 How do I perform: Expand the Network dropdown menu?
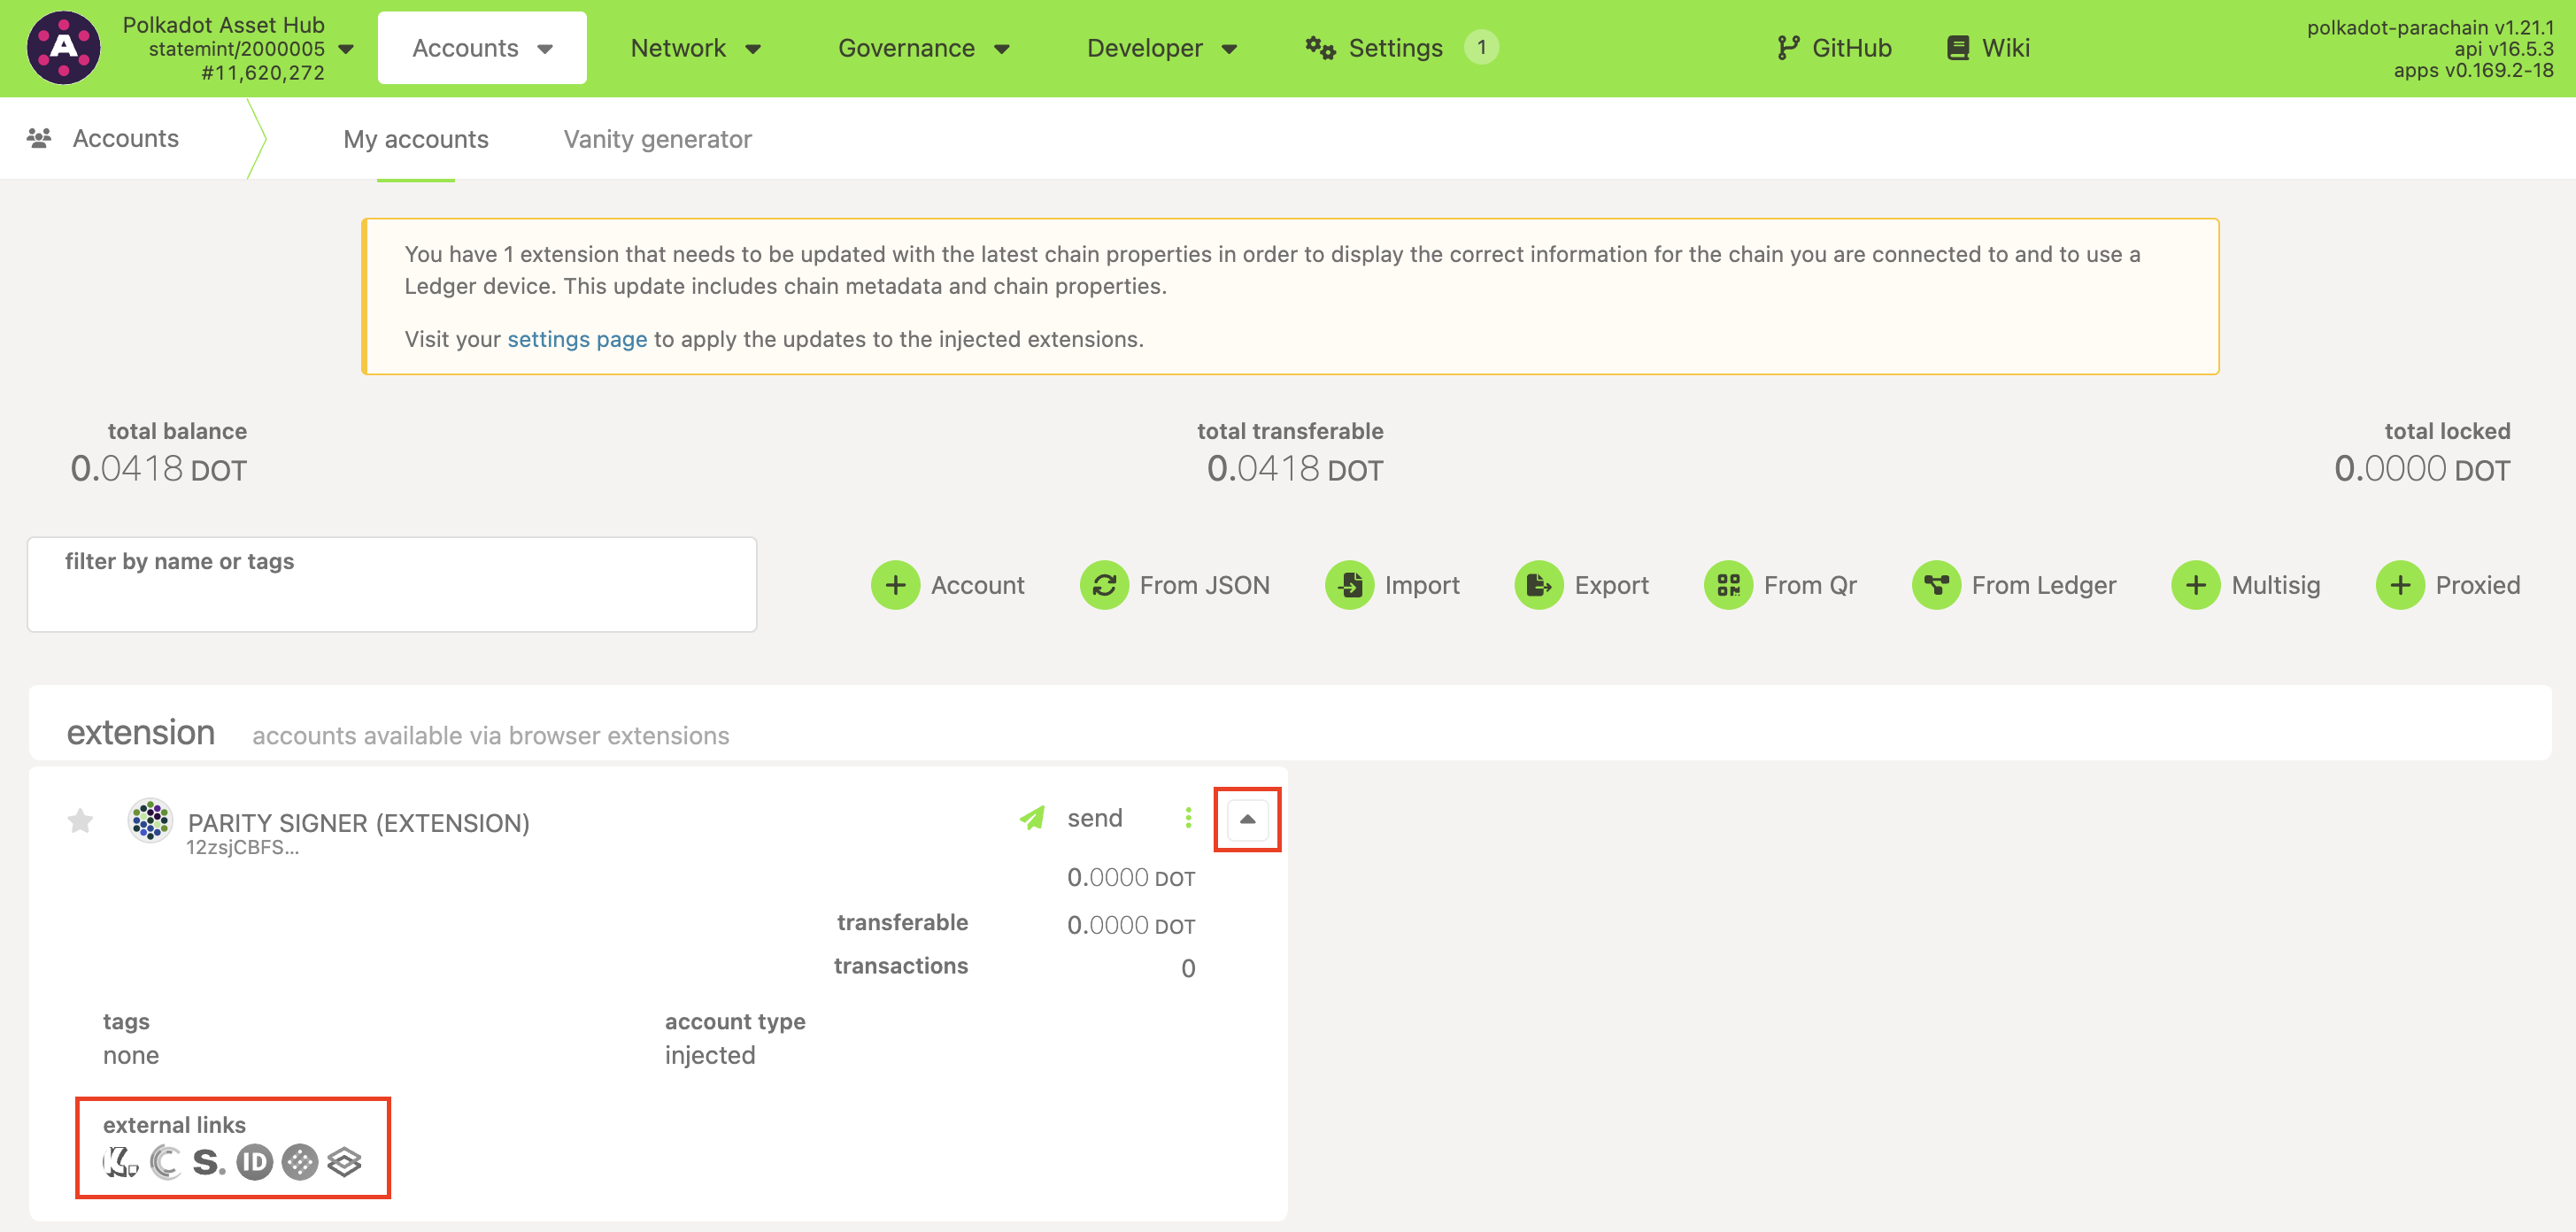pos(696,48)
